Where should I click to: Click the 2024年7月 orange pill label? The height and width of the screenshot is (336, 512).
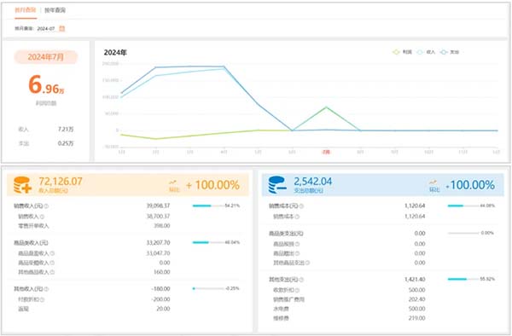(46, 57)
